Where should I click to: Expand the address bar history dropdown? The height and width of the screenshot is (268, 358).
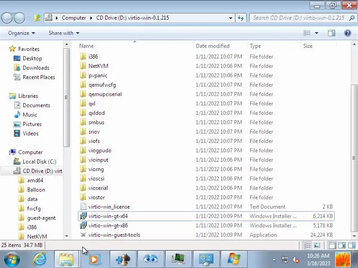(x=230, y=18)
